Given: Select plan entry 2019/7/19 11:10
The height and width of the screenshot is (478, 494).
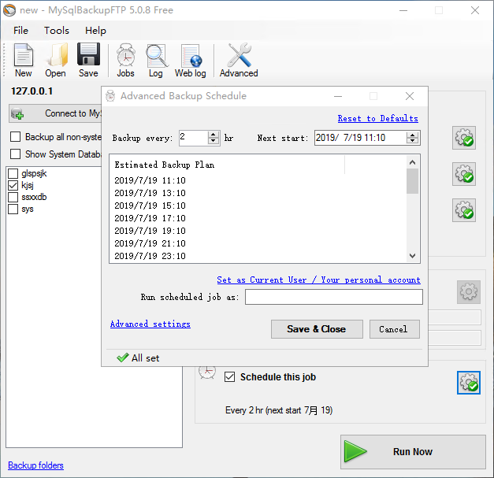Looking at the screenshot, I should (150, 180).
